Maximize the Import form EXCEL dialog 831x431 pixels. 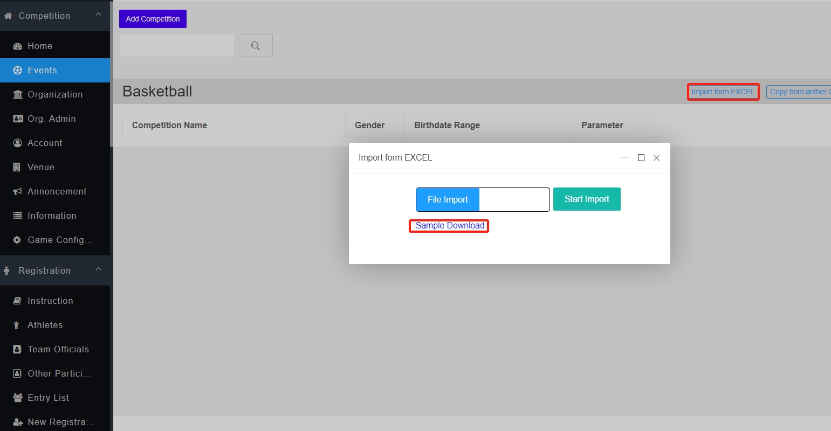641,158
